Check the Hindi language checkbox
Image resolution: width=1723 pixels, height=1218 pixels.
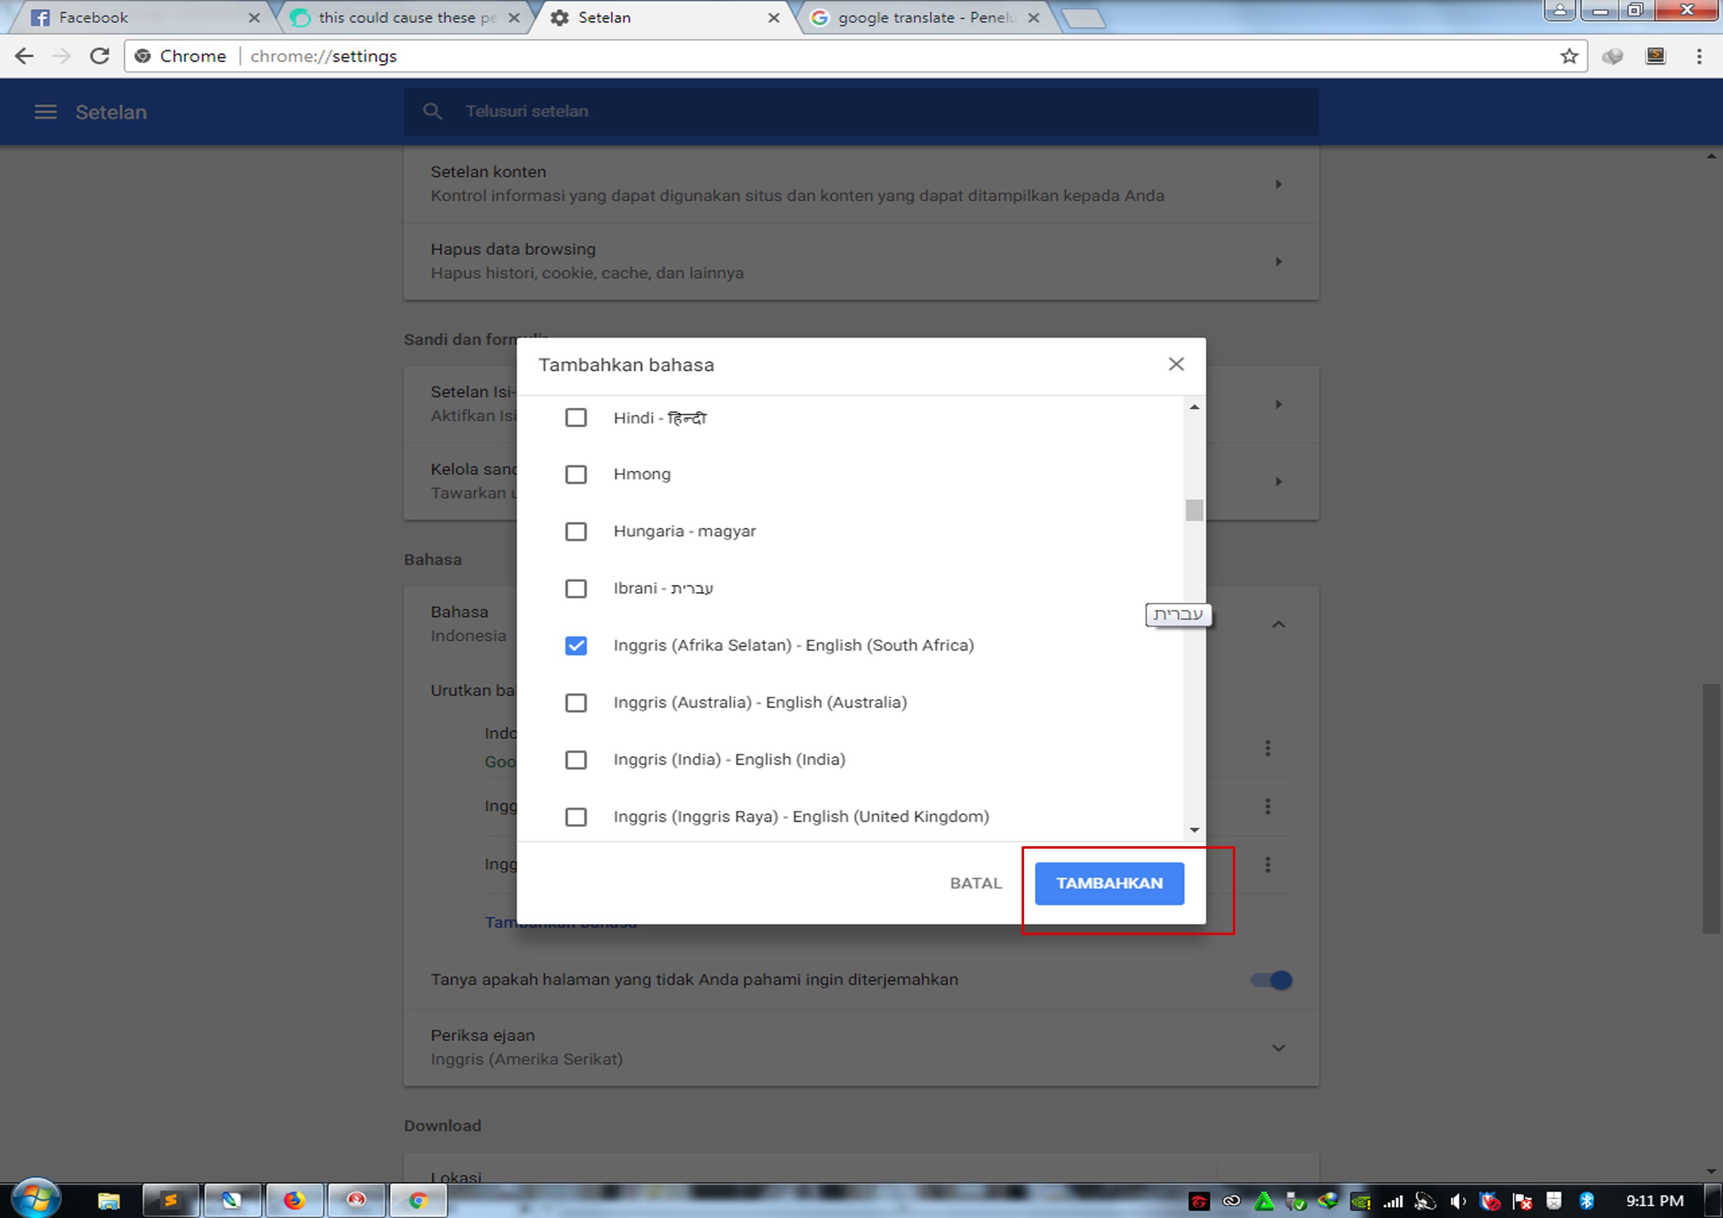576,418
